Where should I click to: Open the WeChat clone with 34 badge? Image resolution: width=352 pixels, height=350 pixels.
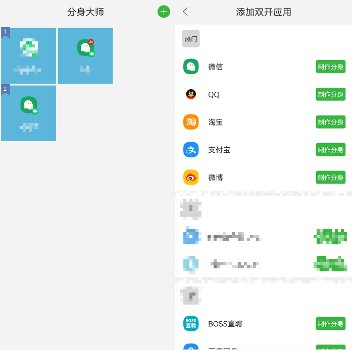(85, 56)
